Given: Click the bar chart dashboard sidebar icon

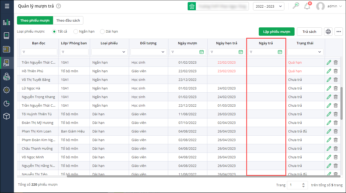Looking at the screenshot, I should point(7,22).
